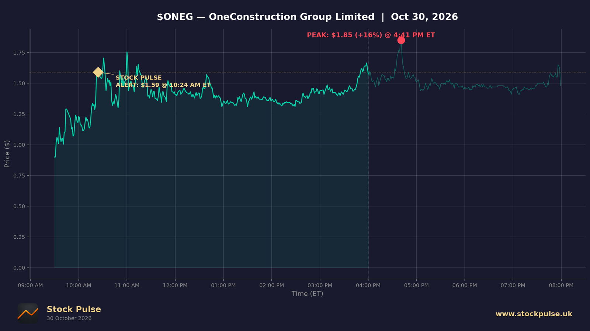This screenshot has height=331, width=590.
Task: Click the '10:00 AM' x-axis tick label
Action: coord(79,286)
